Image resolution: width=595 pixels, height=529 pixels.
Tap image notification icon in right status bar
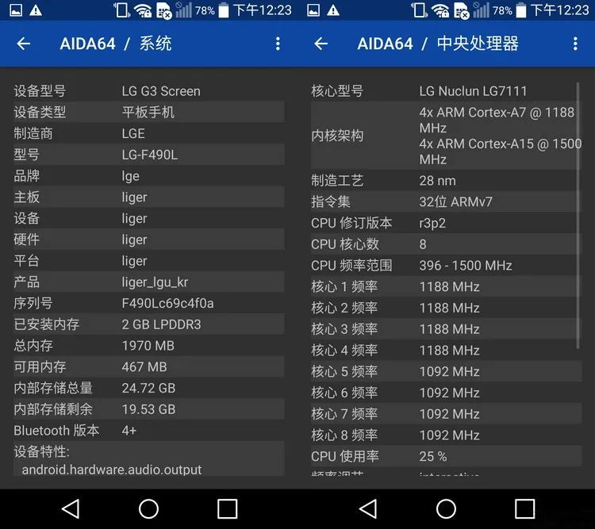(x=313, y=10)
